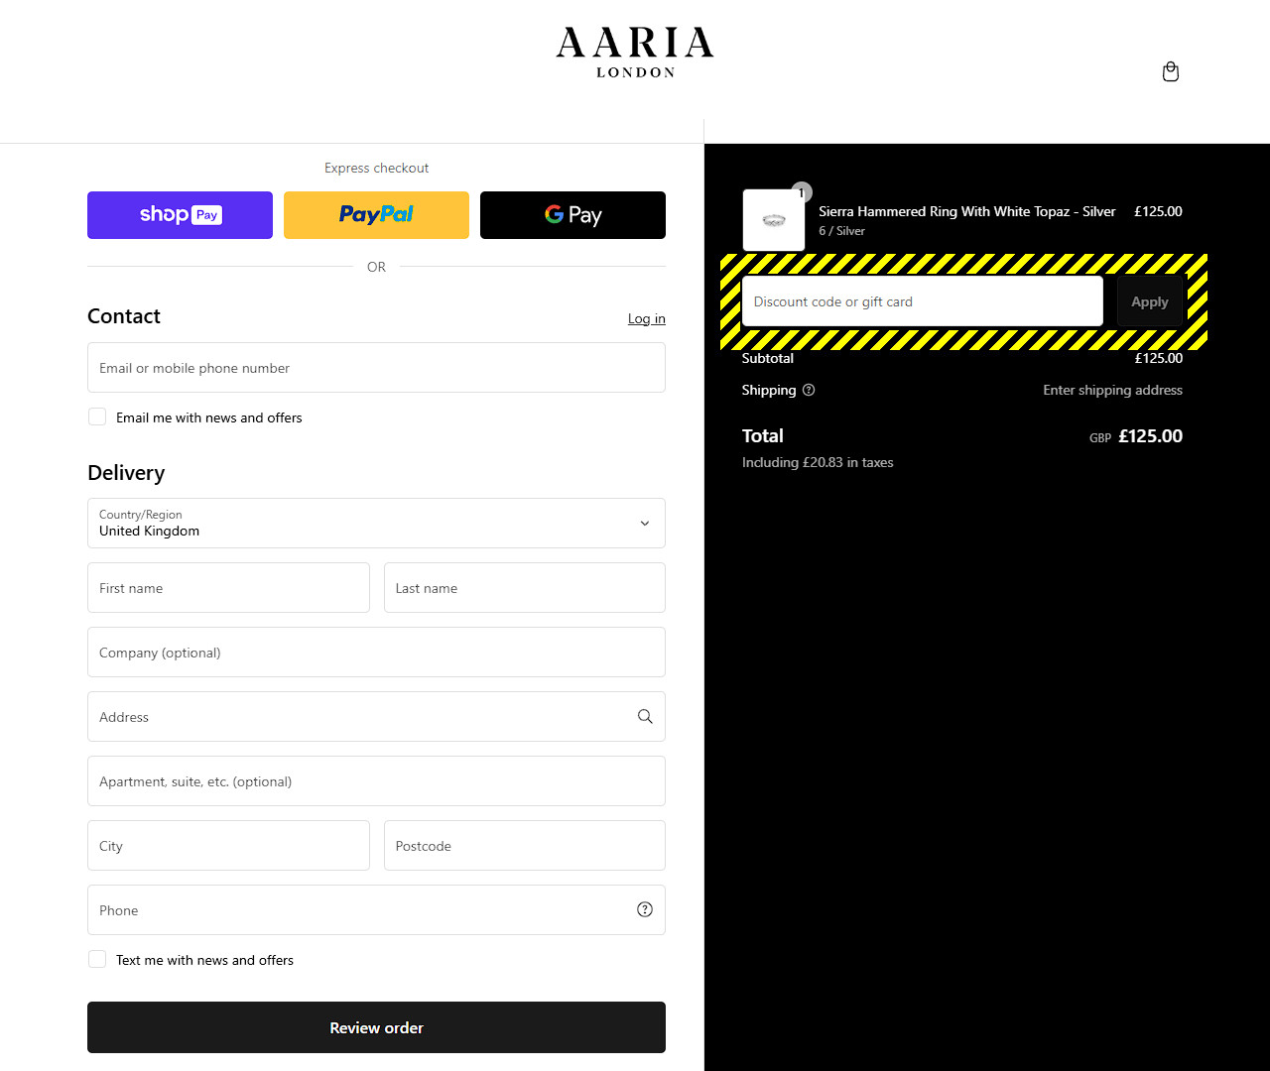The image size is (1270, 1071).
Task: Focus the Company (optional) field
Action: click(376, 653)
